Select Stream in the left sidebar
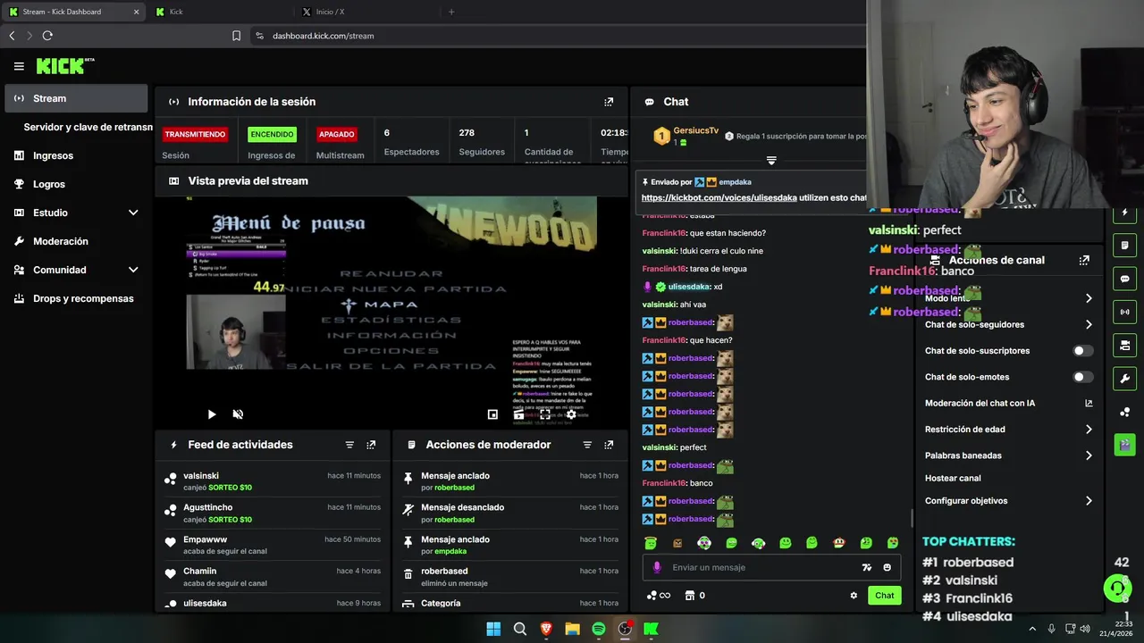This screenshot has height=643, width=1144. 76,98
